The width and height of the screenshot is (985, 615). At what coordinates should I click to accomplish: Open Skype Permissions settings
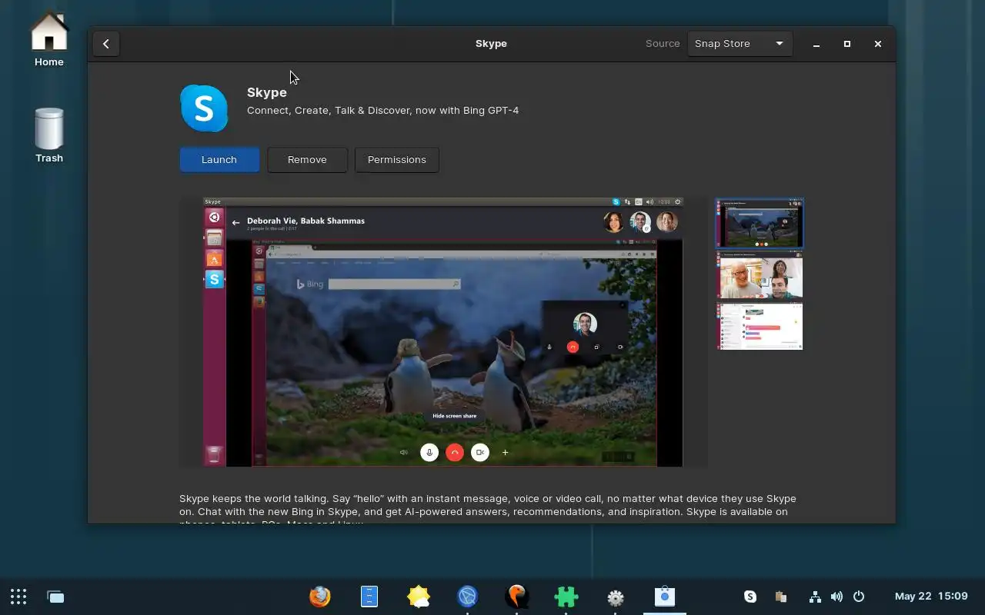396,160
